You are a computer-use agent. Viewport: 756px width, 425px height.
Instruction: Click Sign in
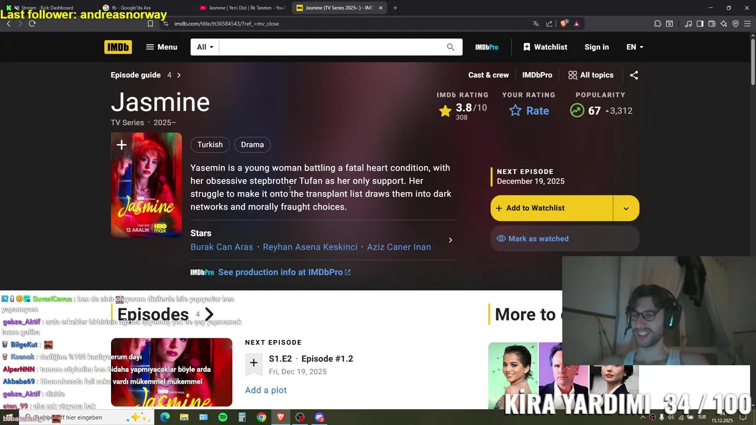pyautogui.click(x=597, y=47)
